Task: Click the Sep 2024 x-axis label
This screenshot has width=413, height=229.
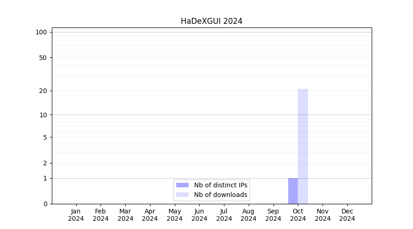Action: pos(273,215)
